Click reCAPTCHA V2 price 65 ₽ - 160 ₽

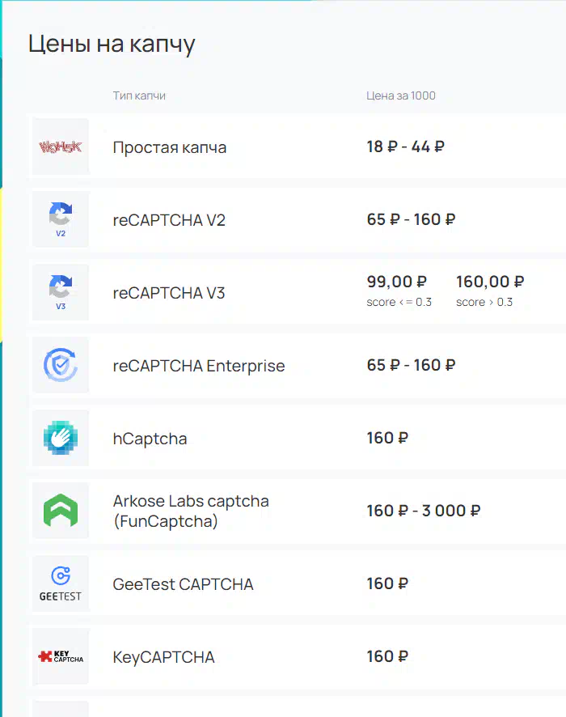click(411, 219)
